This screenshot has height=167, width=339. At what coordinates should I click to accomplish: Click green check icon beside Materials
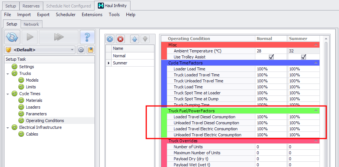point(21,100)
